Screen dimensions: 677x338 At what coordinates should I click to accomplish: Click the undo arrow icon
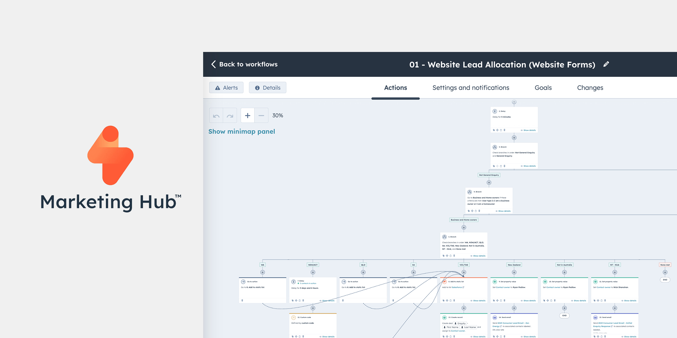click(216, 115)
